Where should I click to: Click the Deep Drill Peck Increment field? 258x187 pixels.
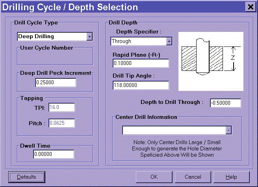pos(56,82)
